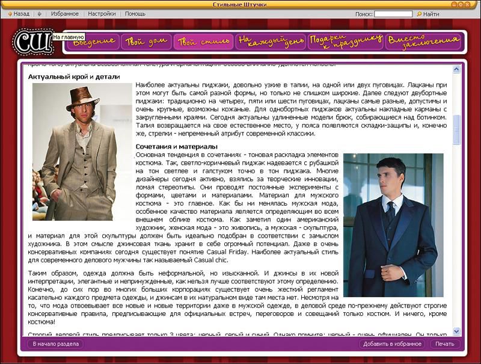Click the Добавить в избранное button
This screenshot has height=364, width=481.
pyautogui.click(x=392, y=344)
